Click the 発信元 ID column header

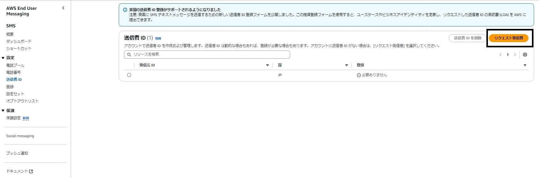[x=147, y=65]
